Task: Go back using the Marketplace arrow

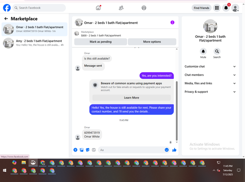Action: [x=6, y=19]
